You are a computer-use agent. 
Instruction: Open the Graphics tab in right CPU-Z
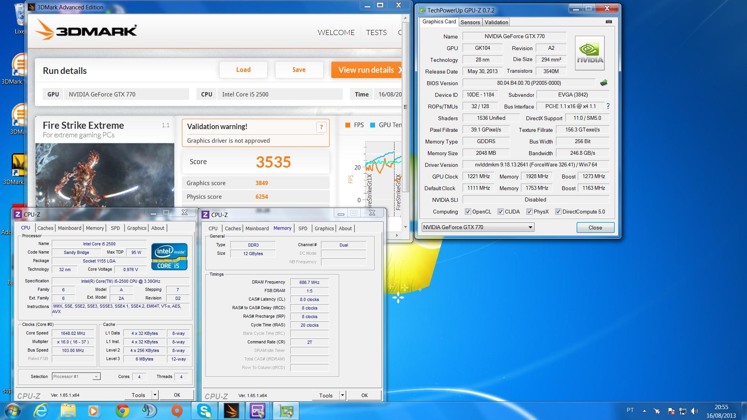[x=324, y=228]
